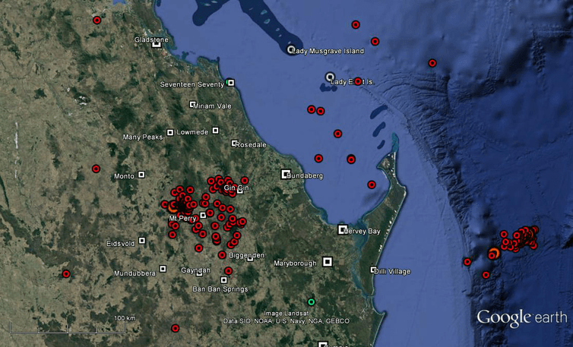The height and width of the screenshot is (347, 573).
Task: Click the green circle marker south of Maryborough
Action: [x=311, y=301]
